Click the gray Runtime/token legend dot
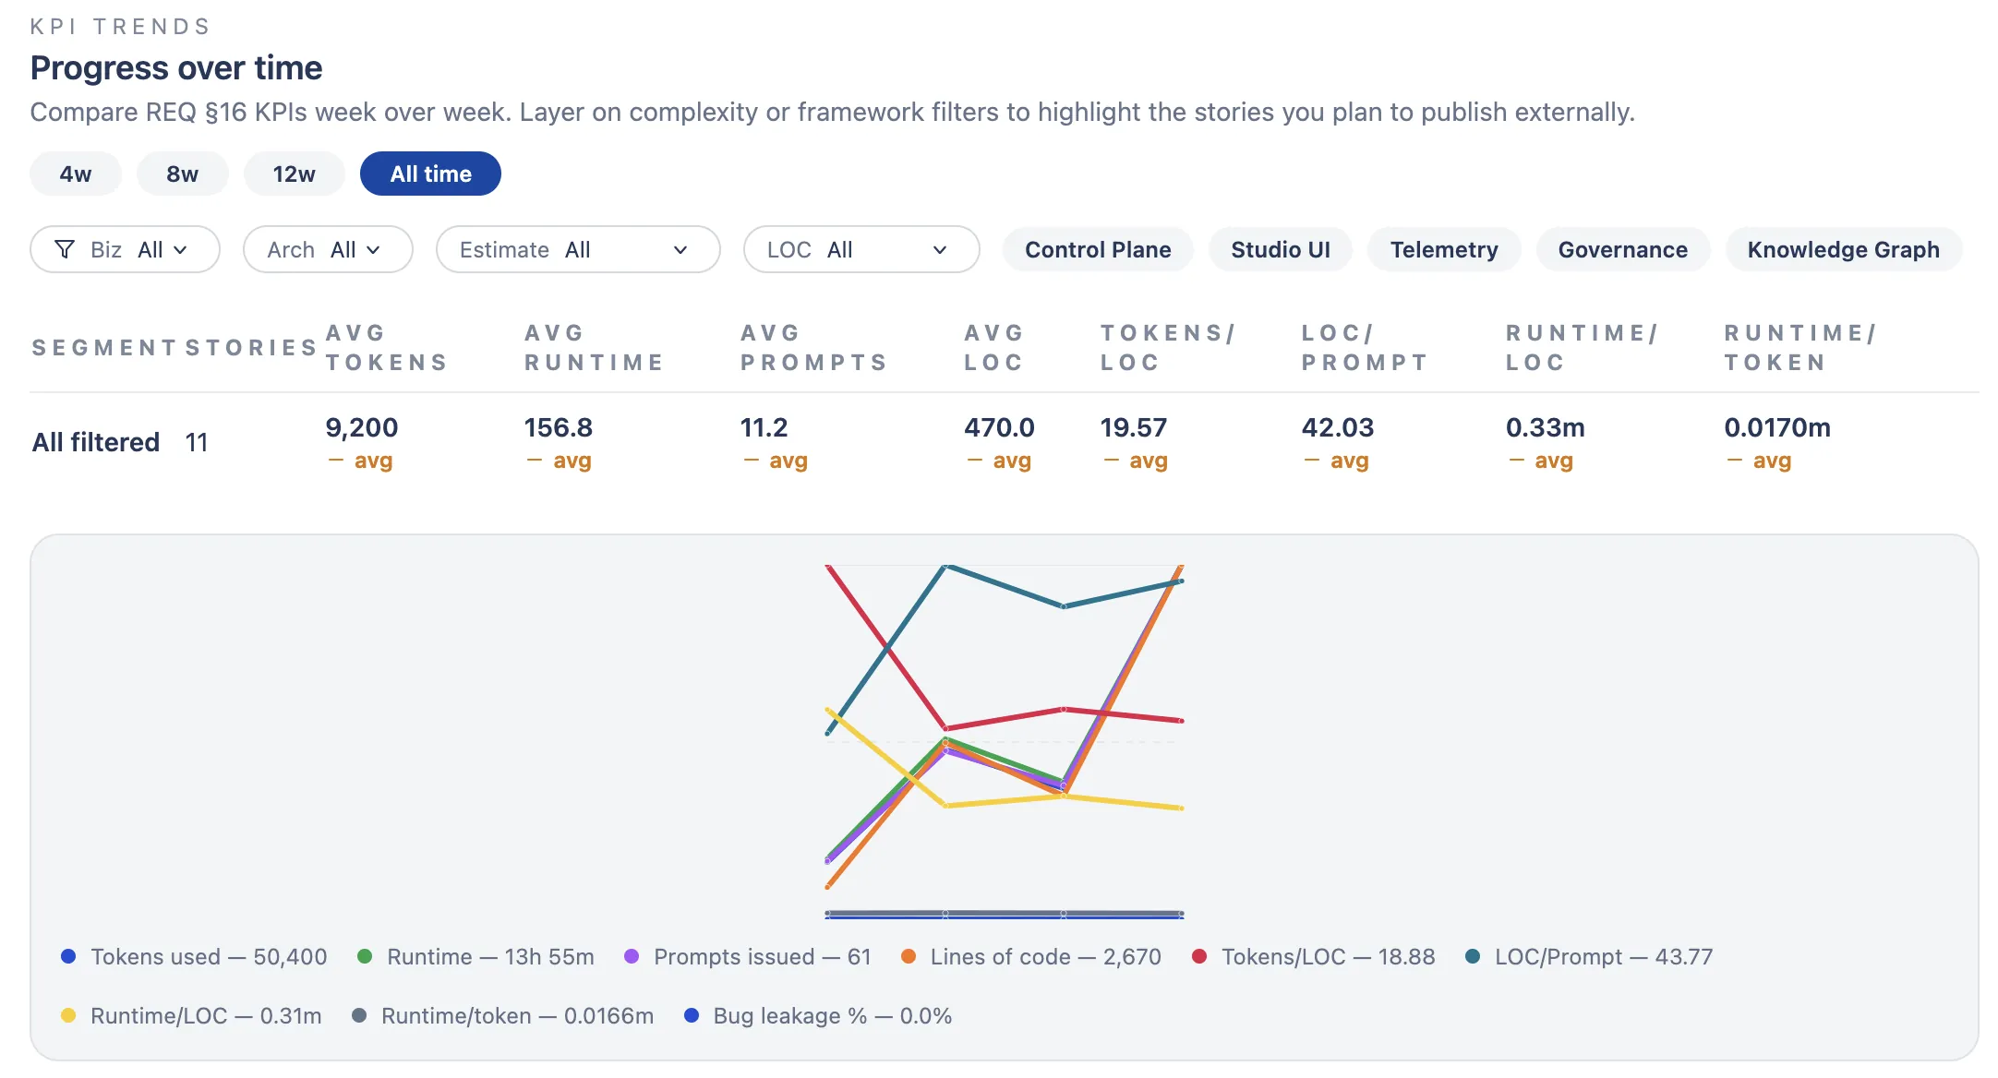Screen dimensions: 1998x1078 point(359,1015)
